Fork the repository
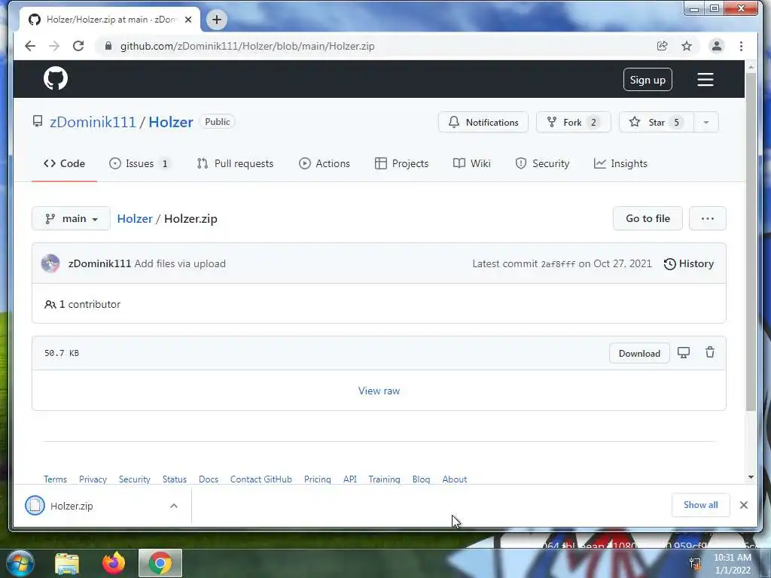The height and width of the screenshot is (578, 771). pyautogui.click(x=573, y=123)
